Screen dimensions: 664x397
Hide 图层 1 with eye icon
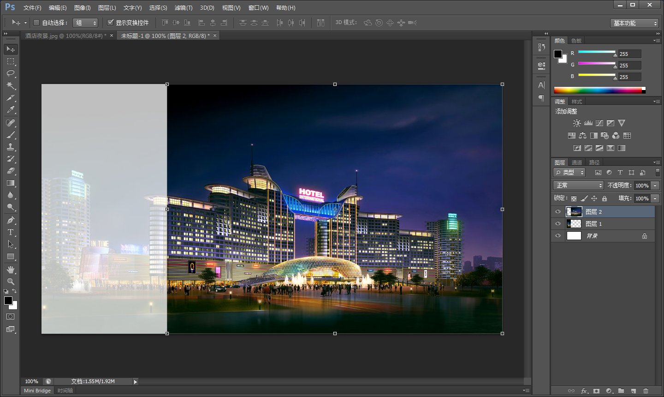pyautogui.click(x=558, y=223)
